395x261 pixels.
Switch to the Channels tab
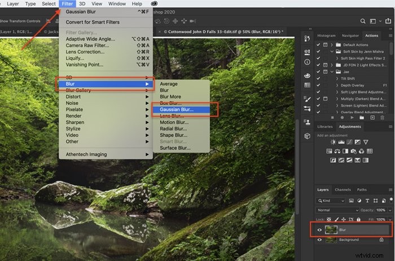[x=343, y=190]
